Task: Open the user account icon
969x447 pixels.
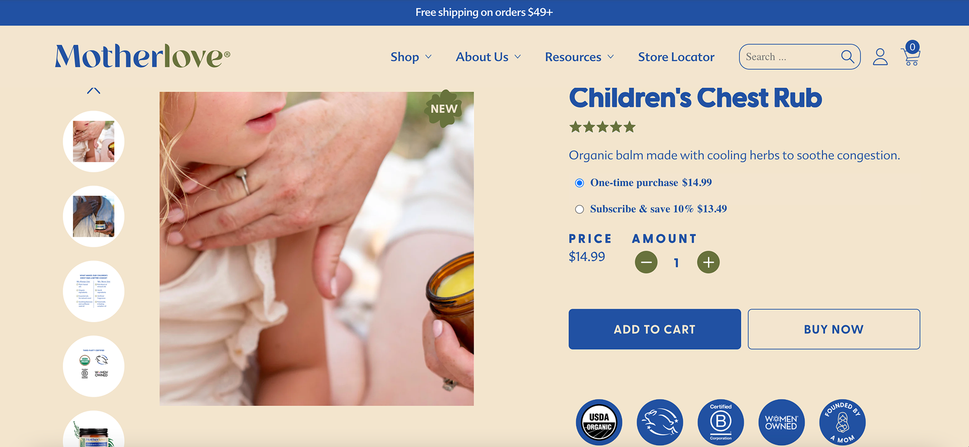Action: (x=880, y=57)
